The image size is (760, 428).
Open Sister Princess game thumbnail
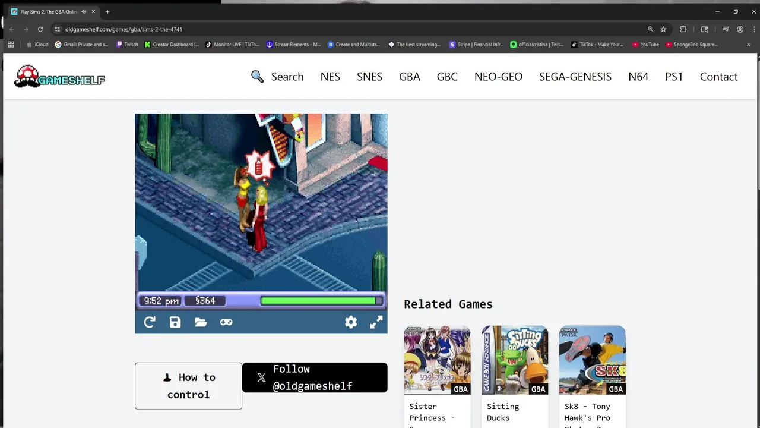coord(437,360)
